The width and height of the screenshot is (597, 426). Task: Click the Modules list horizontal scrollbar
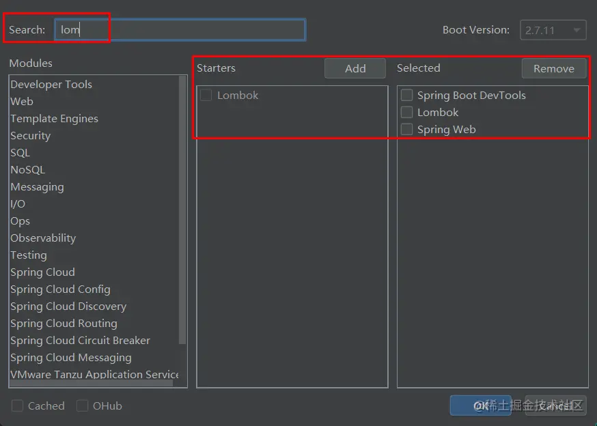tap(92, 384)
